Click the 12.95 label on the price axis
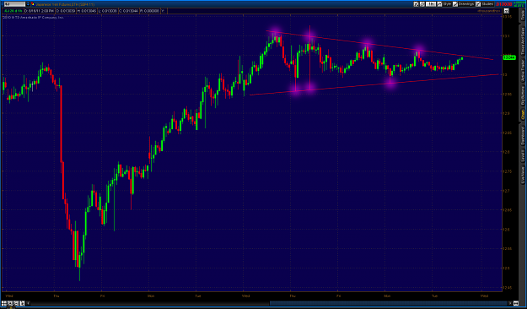Image resolution: width=527 pixels, height=309 pixels. 508,94
